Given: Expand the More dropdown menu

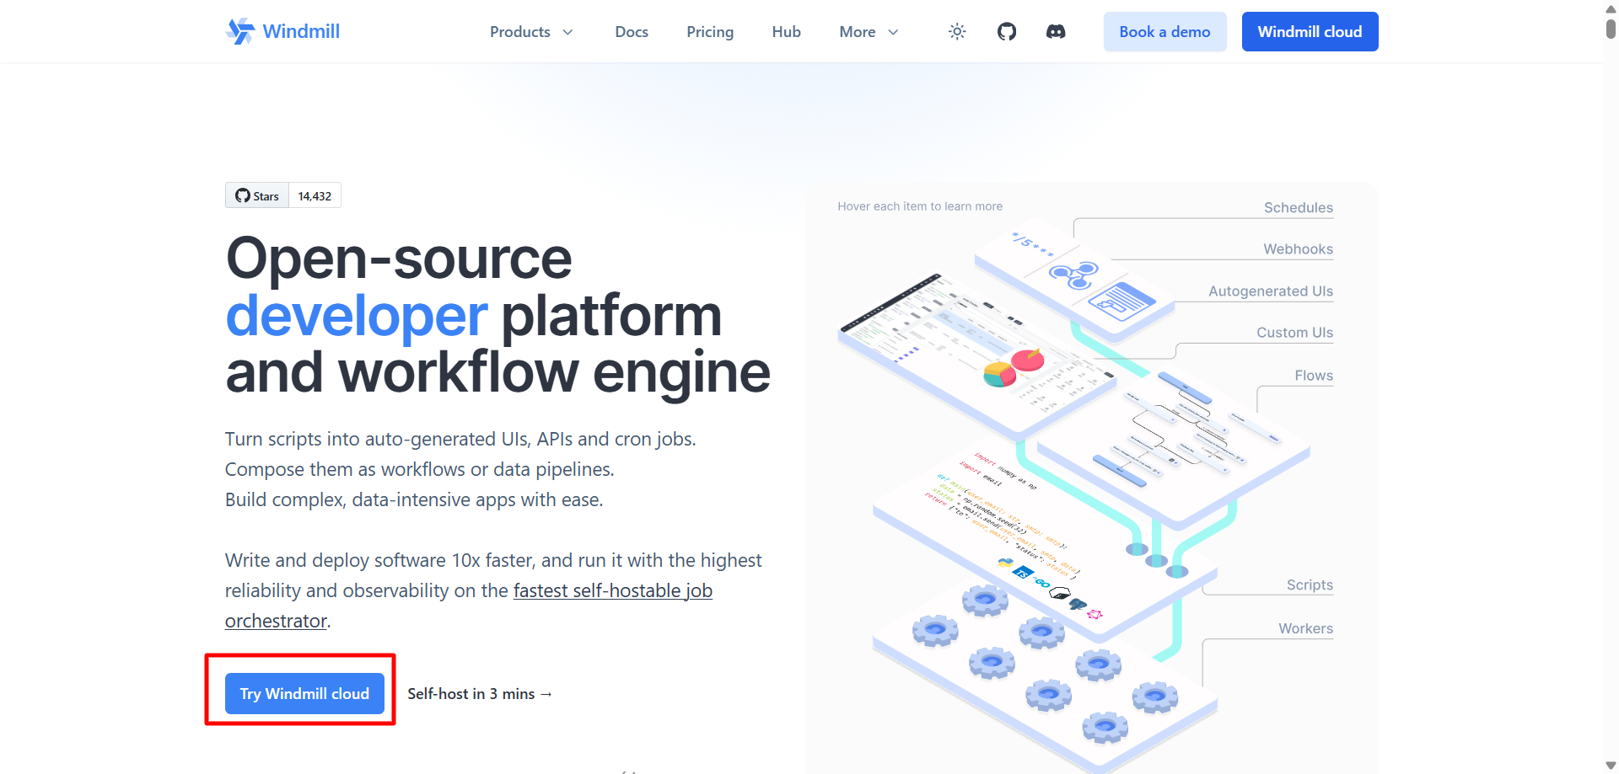Looking at the screenshot, I should [869, 32].
